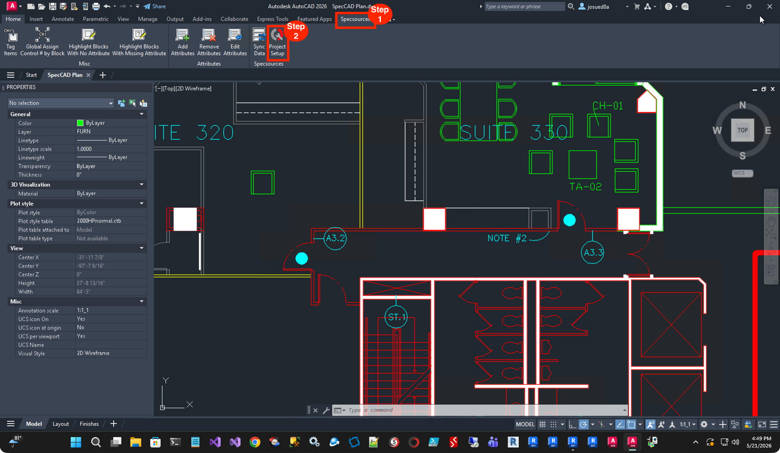
Task: Switch to the Annotate ribbon tab
Action: (x=63, y=19)
